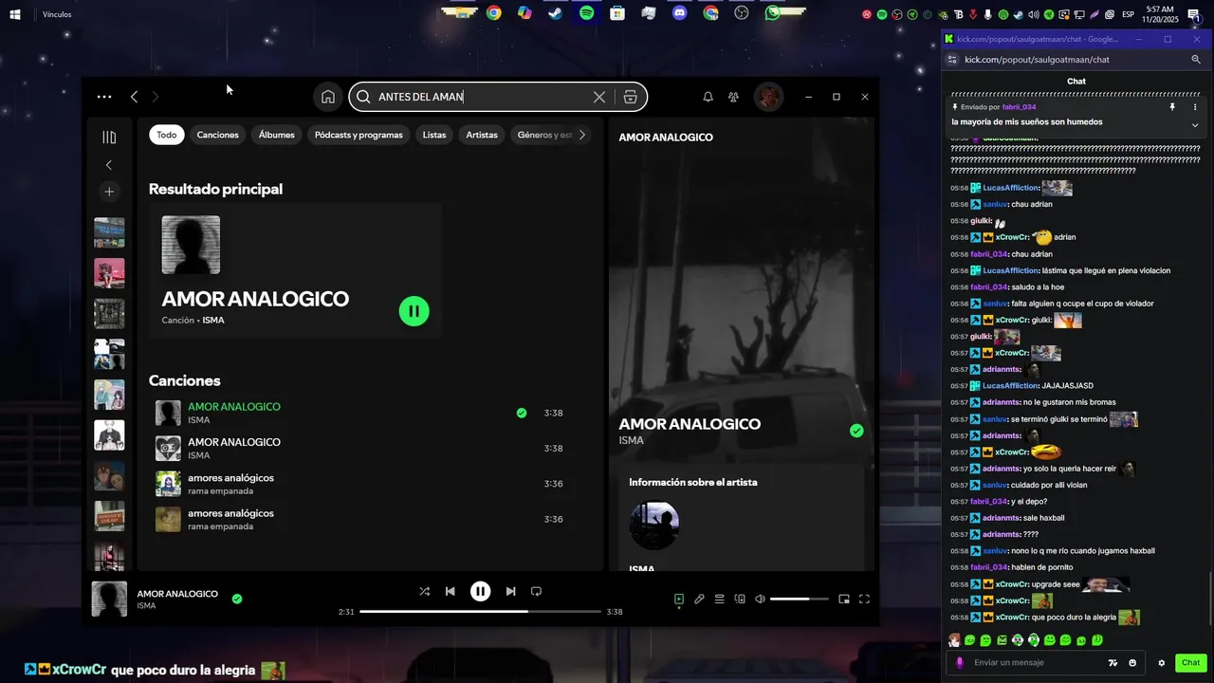Create a new playlist with plus icon
1214x683 pixels.
pyautogui.click(x=109, y=192)
